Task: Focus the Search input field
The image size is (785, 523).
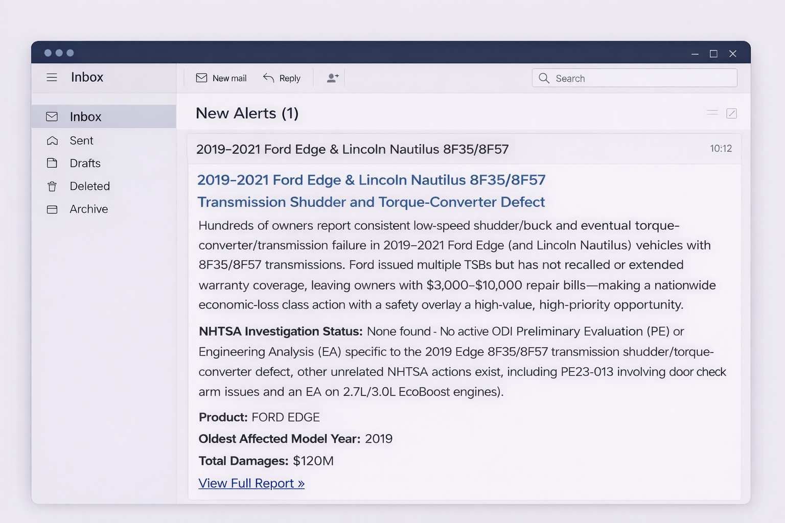Action: point(635,78)
